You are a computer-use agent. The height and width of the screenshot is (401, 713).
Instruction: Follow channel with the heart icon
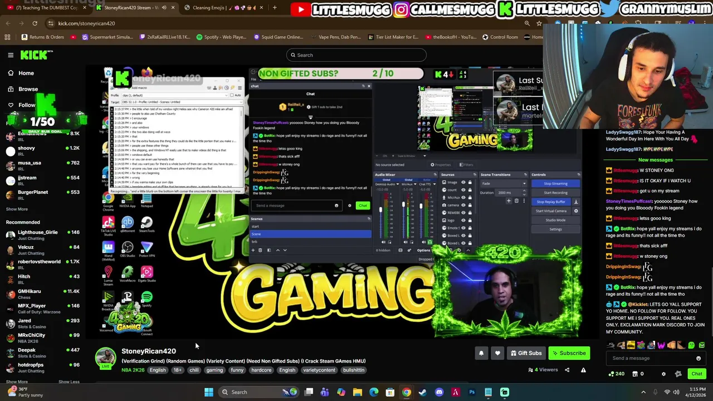coord(497,353)
